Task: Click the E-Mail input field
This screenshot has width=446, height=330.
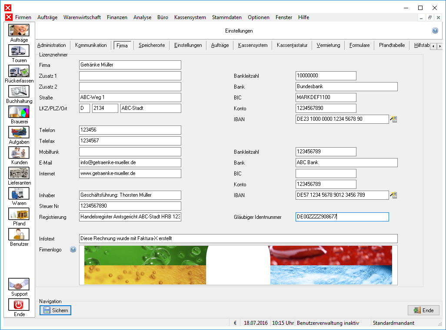Action: 130,162
